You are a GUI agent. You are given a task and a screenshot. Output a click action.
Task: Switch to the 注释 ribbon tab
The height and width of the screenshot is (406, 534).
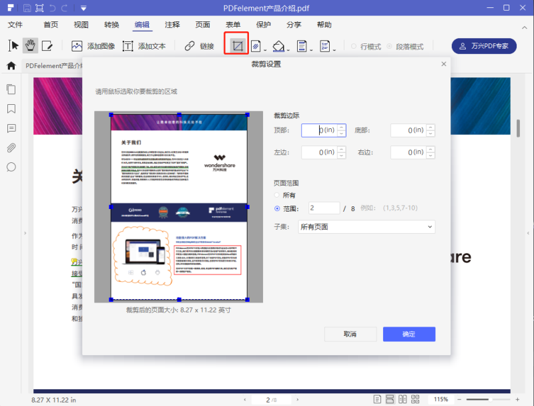172,25
